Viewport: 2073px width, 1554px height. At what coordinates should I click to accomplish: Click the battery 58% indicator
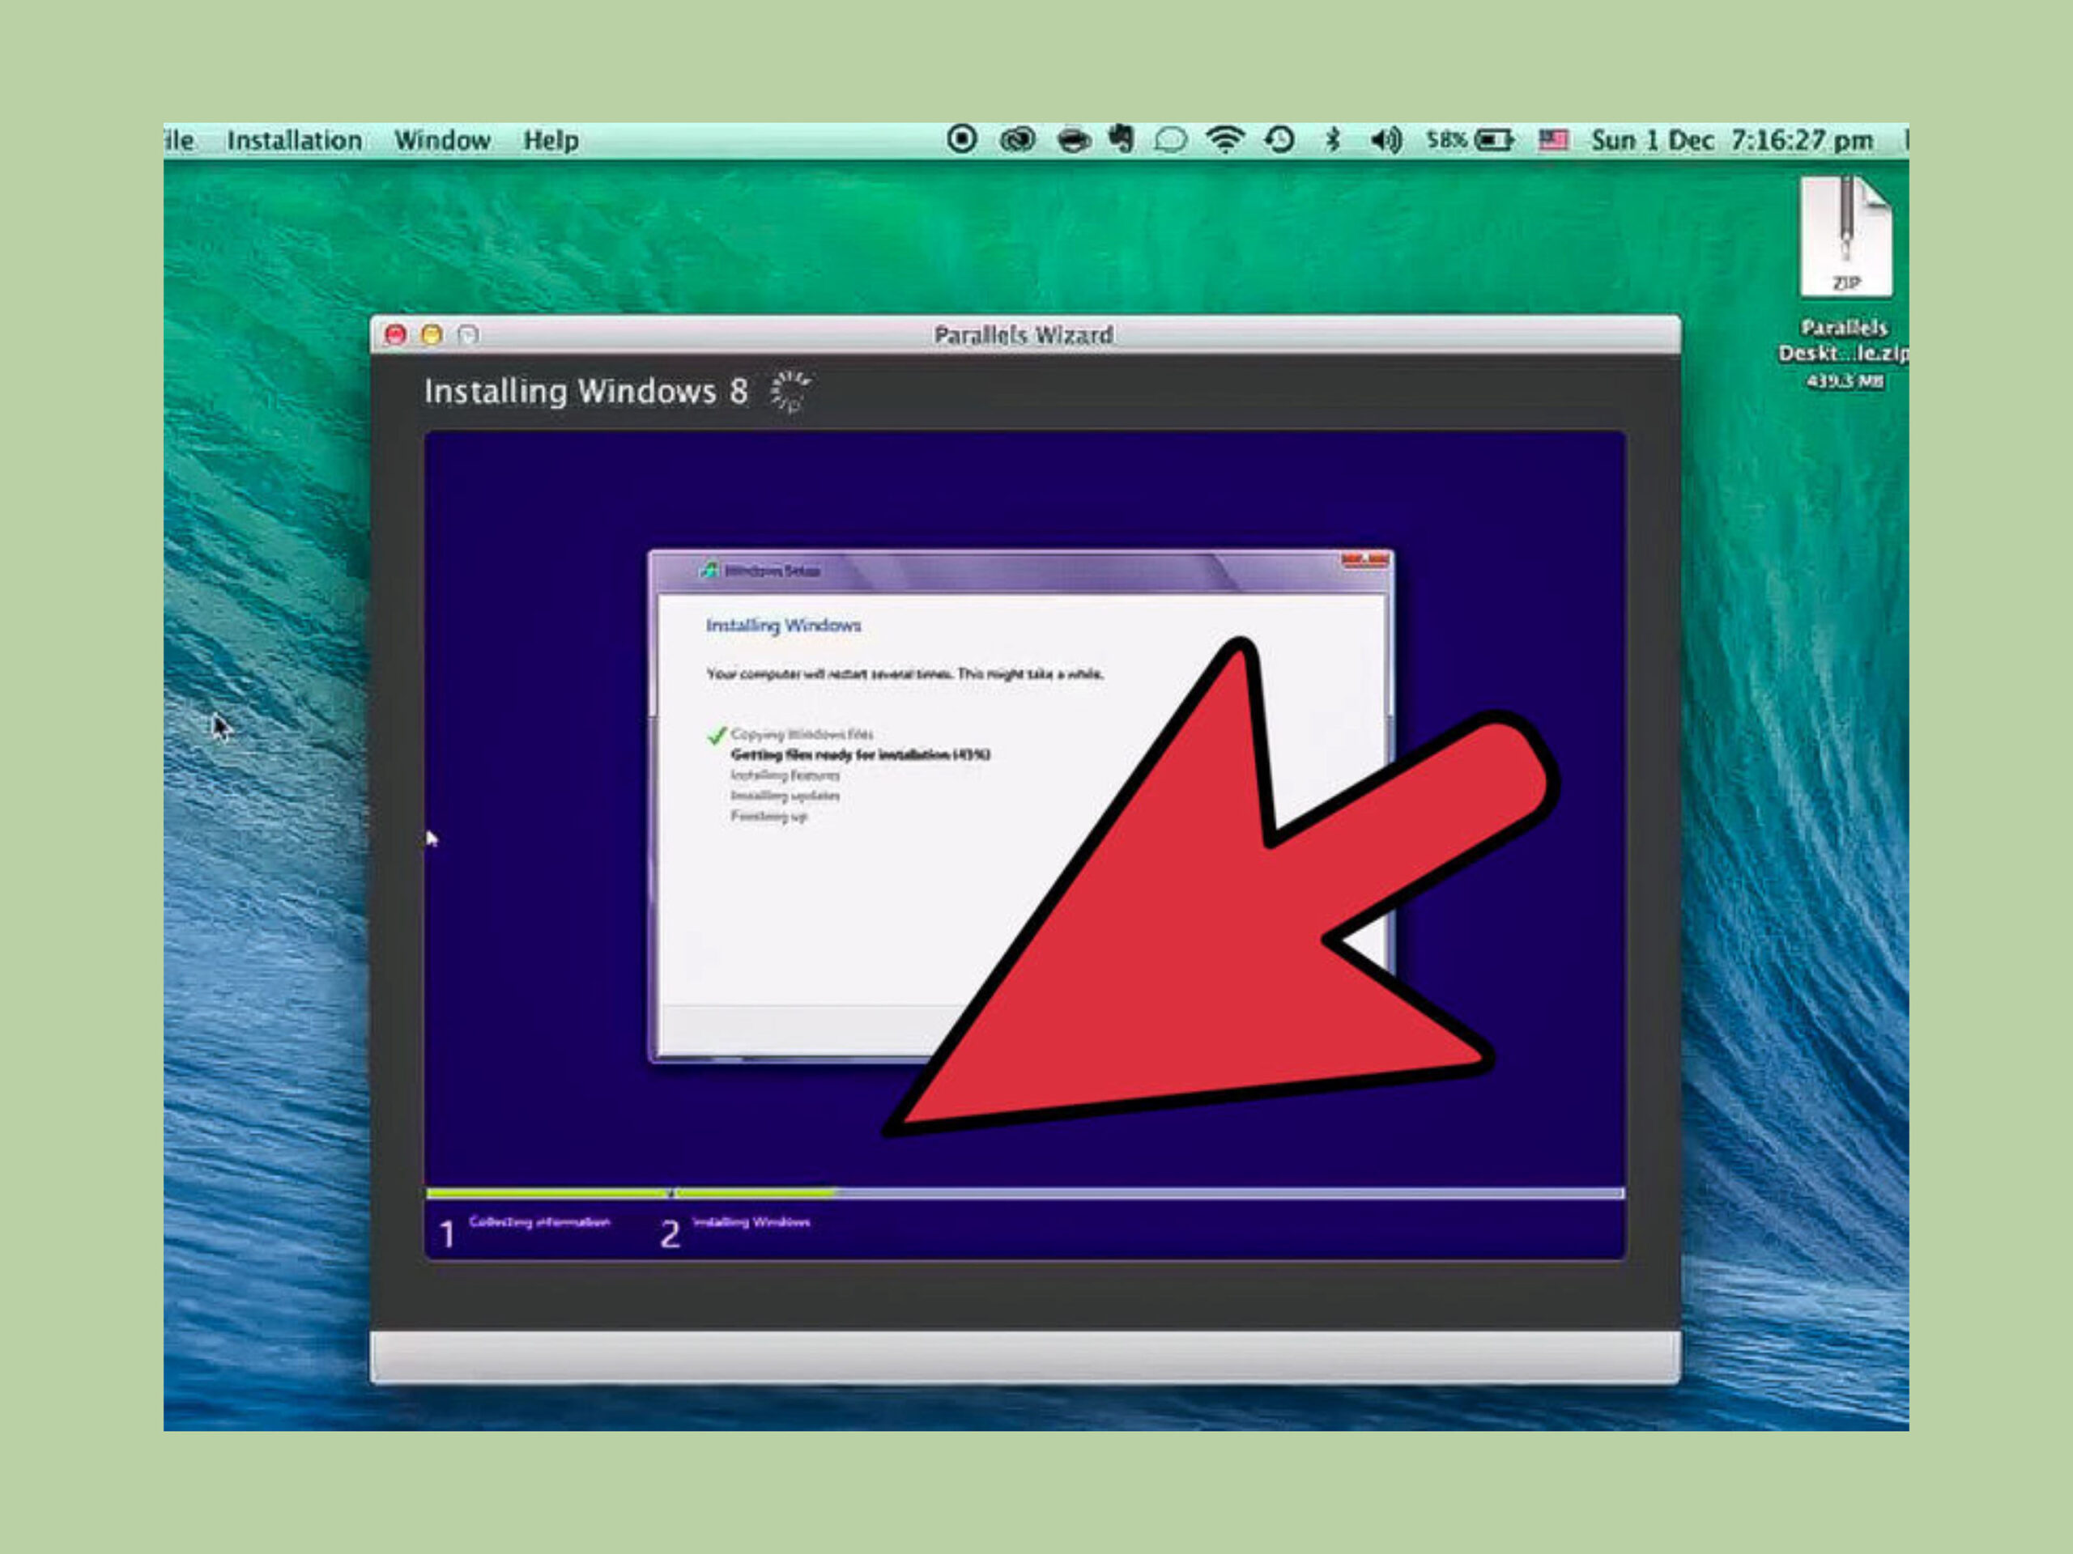[1470, 139]
